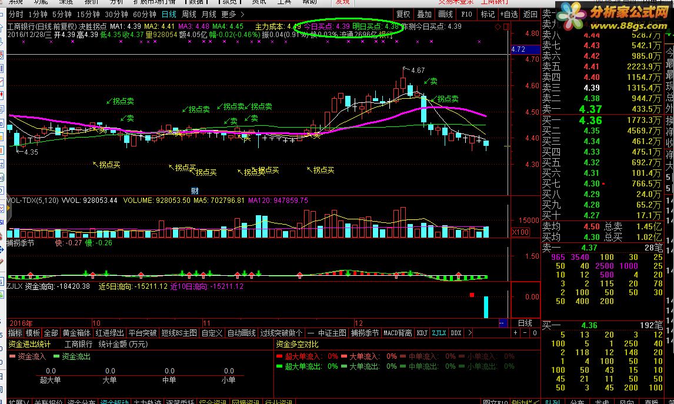Viewport: 674px width, 404px height.
Task: Select the 中证主图 indicator tab
Action: click(x=332, y=333)
